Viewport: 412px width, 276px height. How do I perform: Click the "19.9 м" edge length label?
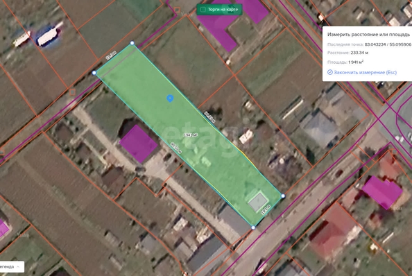(x=266, y=210)
